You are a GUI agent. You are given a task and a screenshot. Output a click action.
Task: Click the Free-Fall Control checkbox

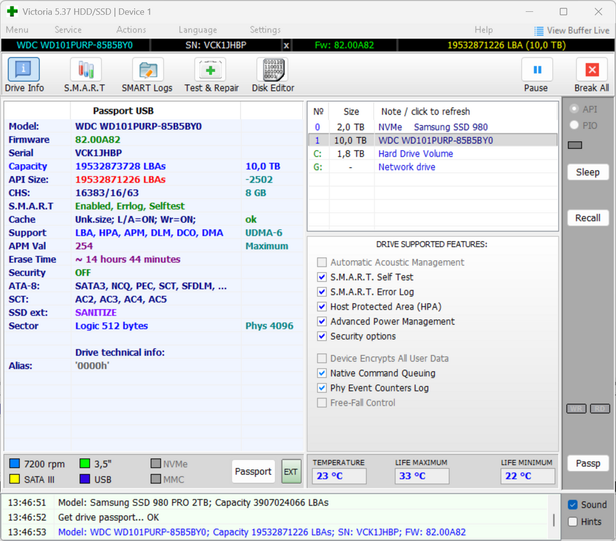(x=322, y=403)
